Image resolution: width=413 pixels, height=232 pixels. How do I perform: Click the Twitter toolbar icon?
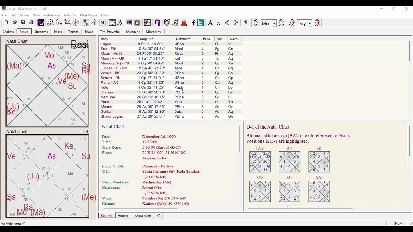click(x=200, y=23)
